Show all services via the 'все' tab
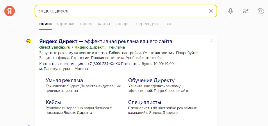Viewport: 268px width, 126px height. click(x=169, y=24)
